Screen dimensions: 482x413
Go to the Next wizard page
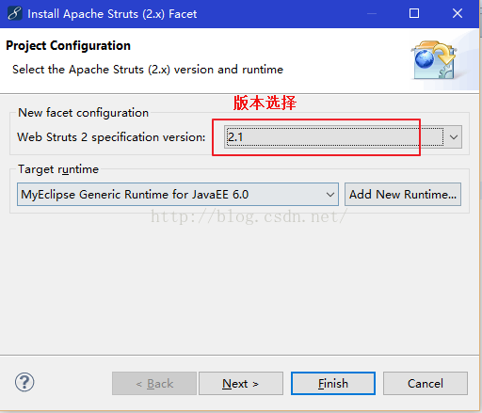coord(241,383)
